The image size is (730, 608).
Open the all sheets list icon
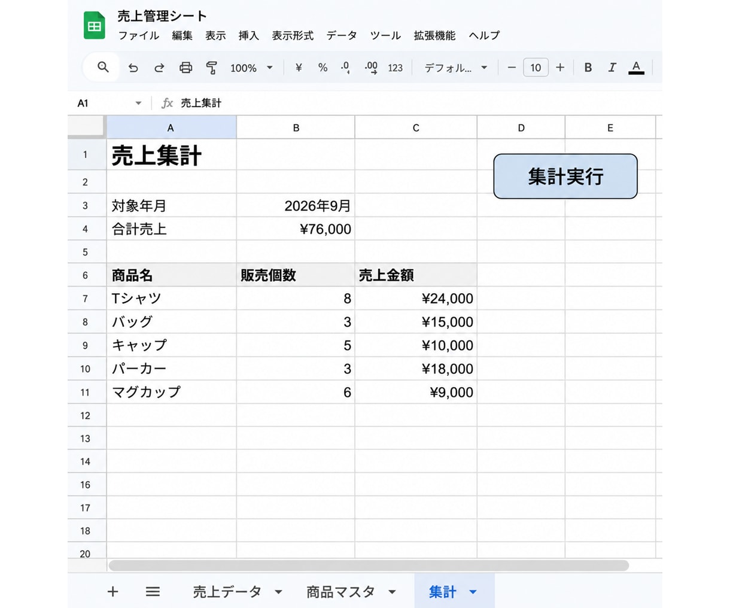(153, 592)
